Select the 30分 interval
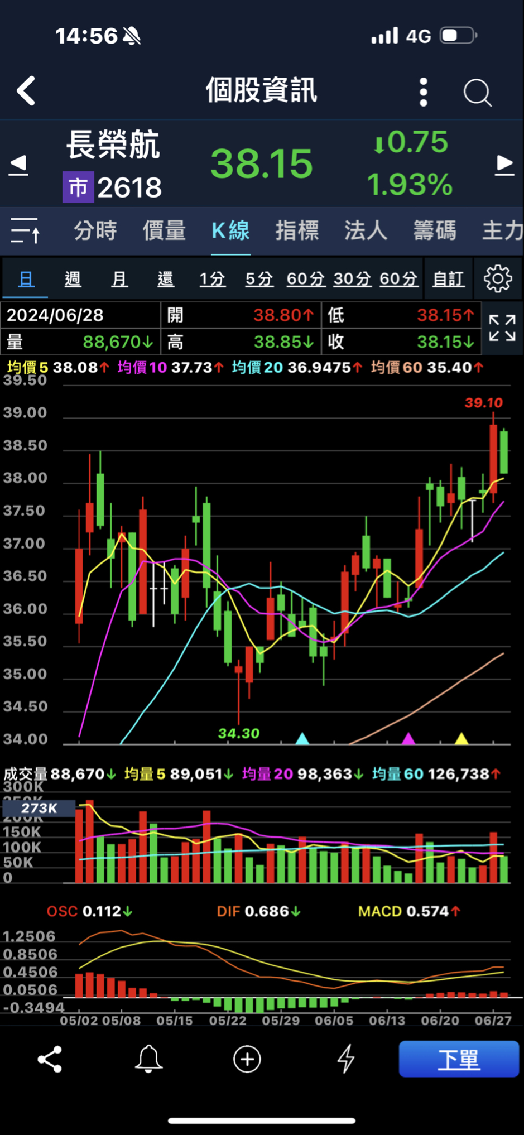The height and width of the screenshot is (1135, 524). coord(352,278)
